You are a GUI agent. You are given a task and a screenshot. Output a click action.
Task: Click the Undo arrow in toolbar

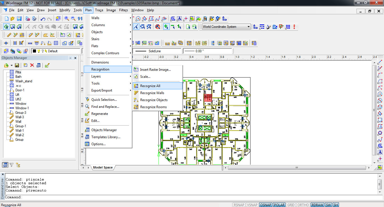[x=43, y=19]
